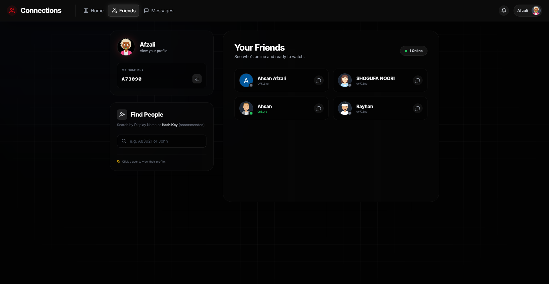
Task: Click View your profile link
Action: click(154, 51)
